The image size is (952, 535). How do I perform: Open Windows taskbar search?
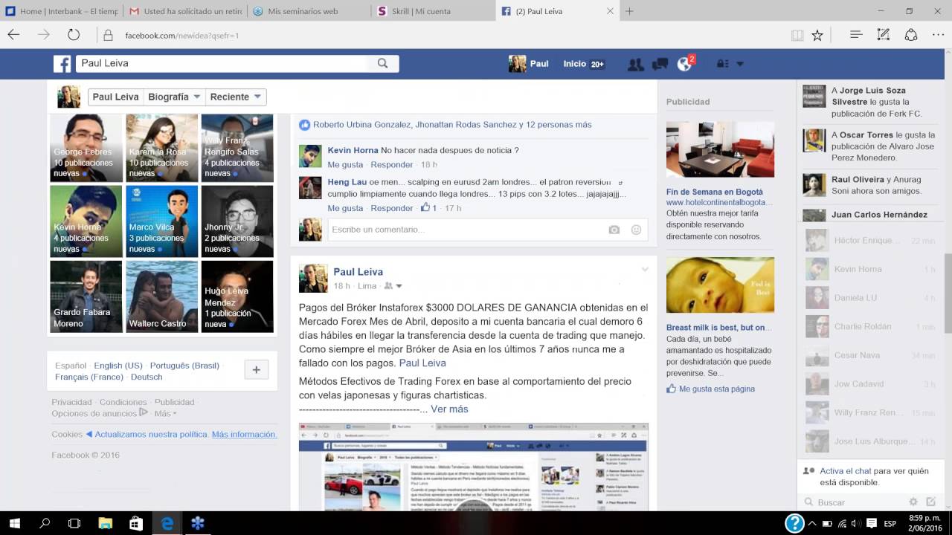45,523
